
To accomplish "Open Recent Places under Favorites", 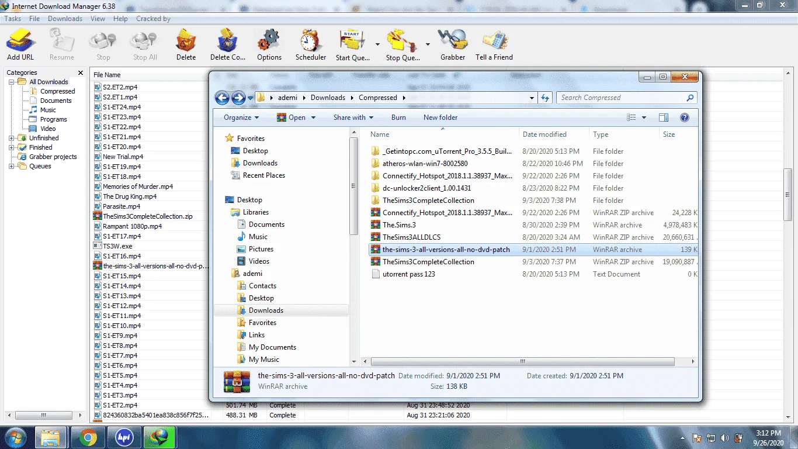I will pos(263,175).
